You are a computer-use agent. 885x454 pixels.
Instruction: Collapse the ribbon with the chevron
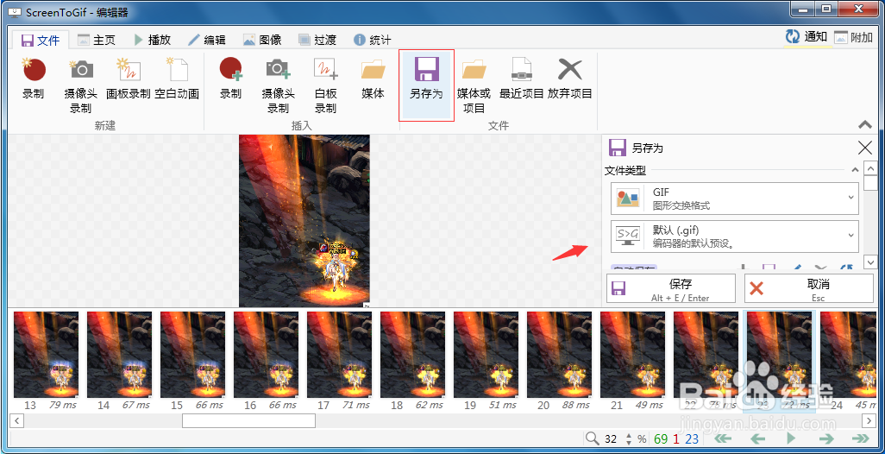coord(864,125)
